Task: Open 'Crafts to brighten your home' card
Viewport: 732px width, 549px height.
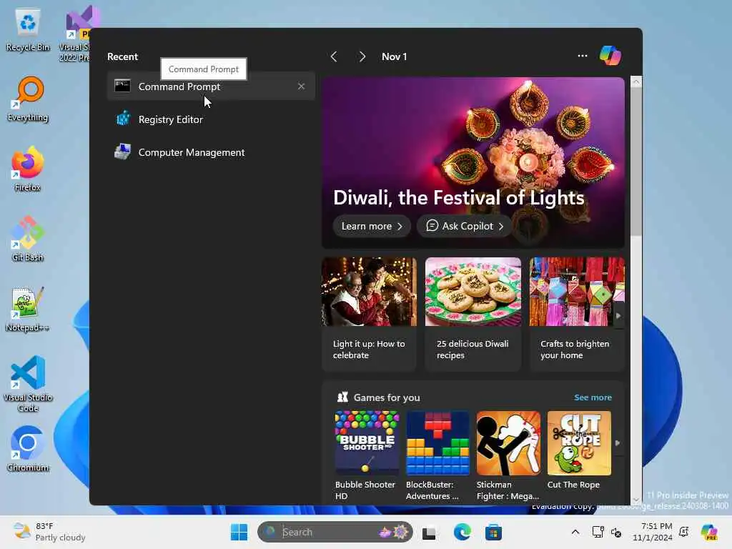Action: pos(577,314)
